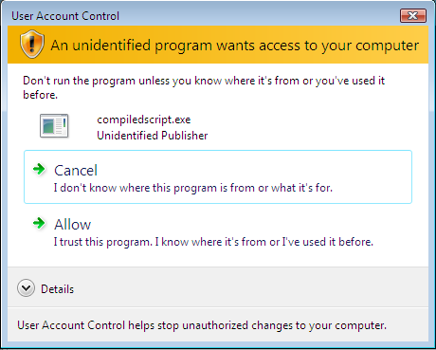Click the unidentified program warning headline
Screen dimensions: 436x350
[x=235, y=46]
